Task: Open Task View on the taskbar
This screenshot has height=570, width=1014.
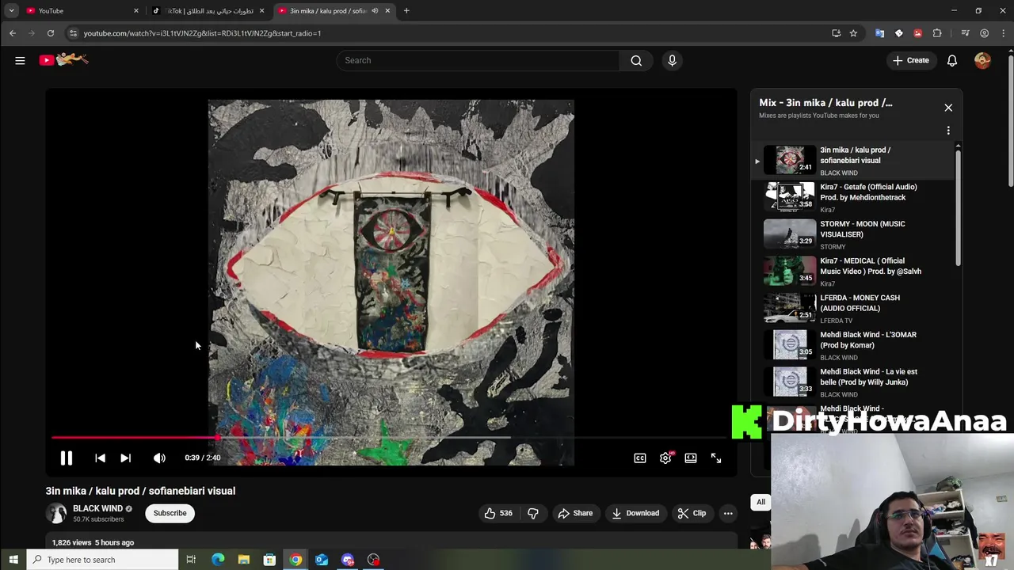Action: click(191, 560)
